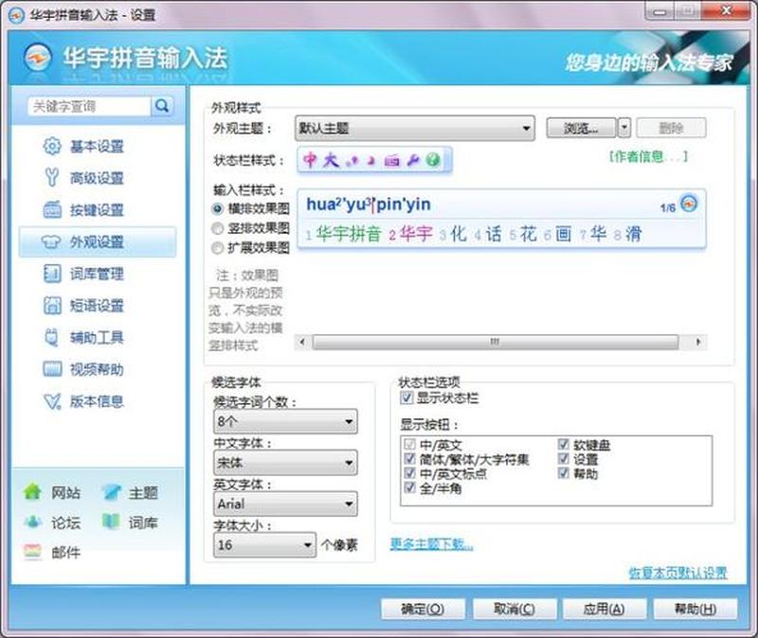Switch to the 短语设置 page
Viewport: 758px width, 638px height.
tap(98, 305)
